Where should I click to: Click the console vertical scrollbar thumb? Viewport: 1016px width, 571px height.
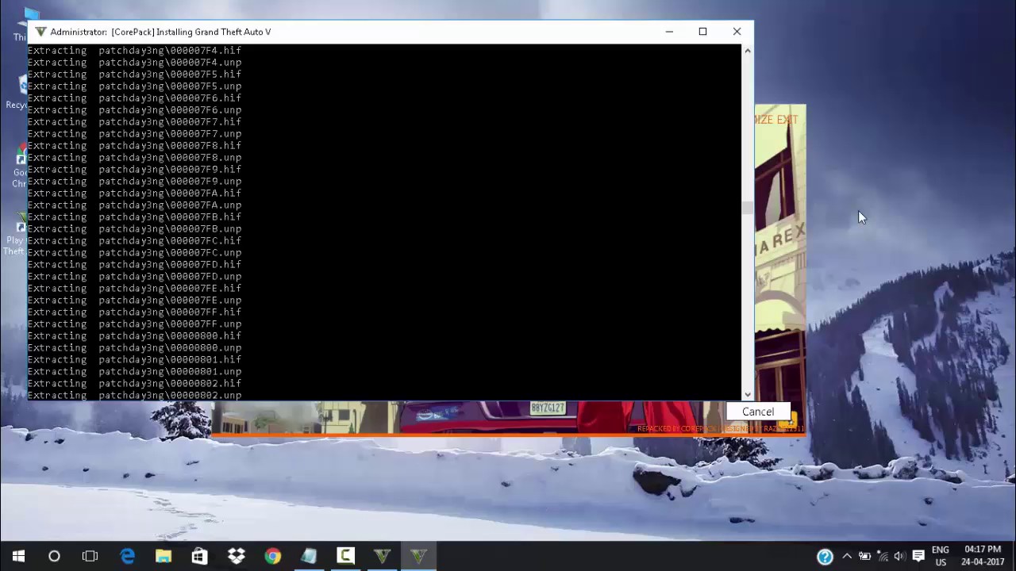(x=747, y=208)
